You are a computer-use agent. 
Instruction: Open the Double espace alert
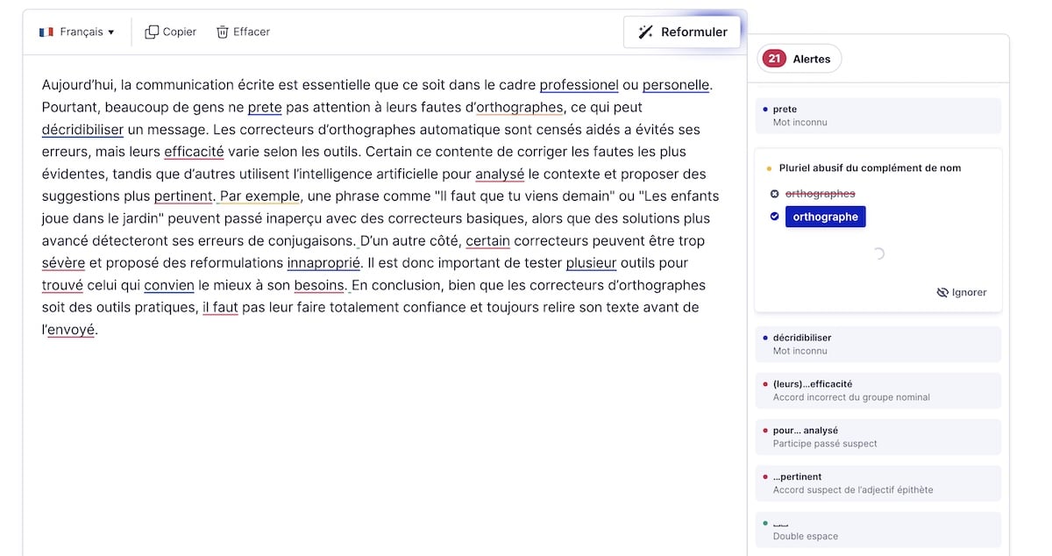pos(878,530)
